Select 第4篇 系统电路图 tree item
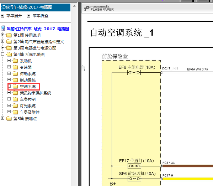Screen dimensions: 213x186 (29, 55)
